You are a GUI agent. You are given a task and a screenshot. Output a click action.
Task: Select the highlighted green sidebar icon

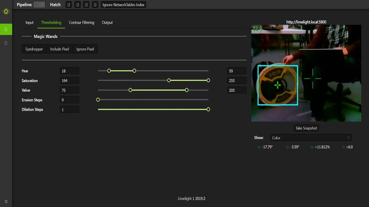pos(6,29)
